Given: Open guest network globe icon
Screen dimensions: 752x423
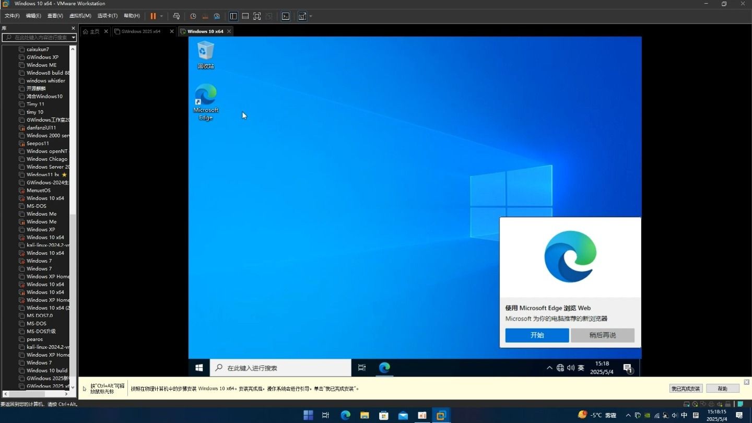Looking at the screenshot, I should click(560, 368).
